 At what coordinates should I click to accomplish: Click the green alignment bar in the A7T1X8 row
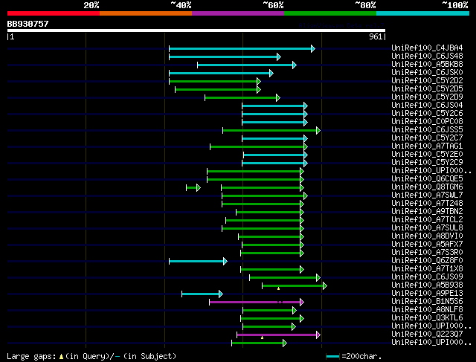click(271, 270)
